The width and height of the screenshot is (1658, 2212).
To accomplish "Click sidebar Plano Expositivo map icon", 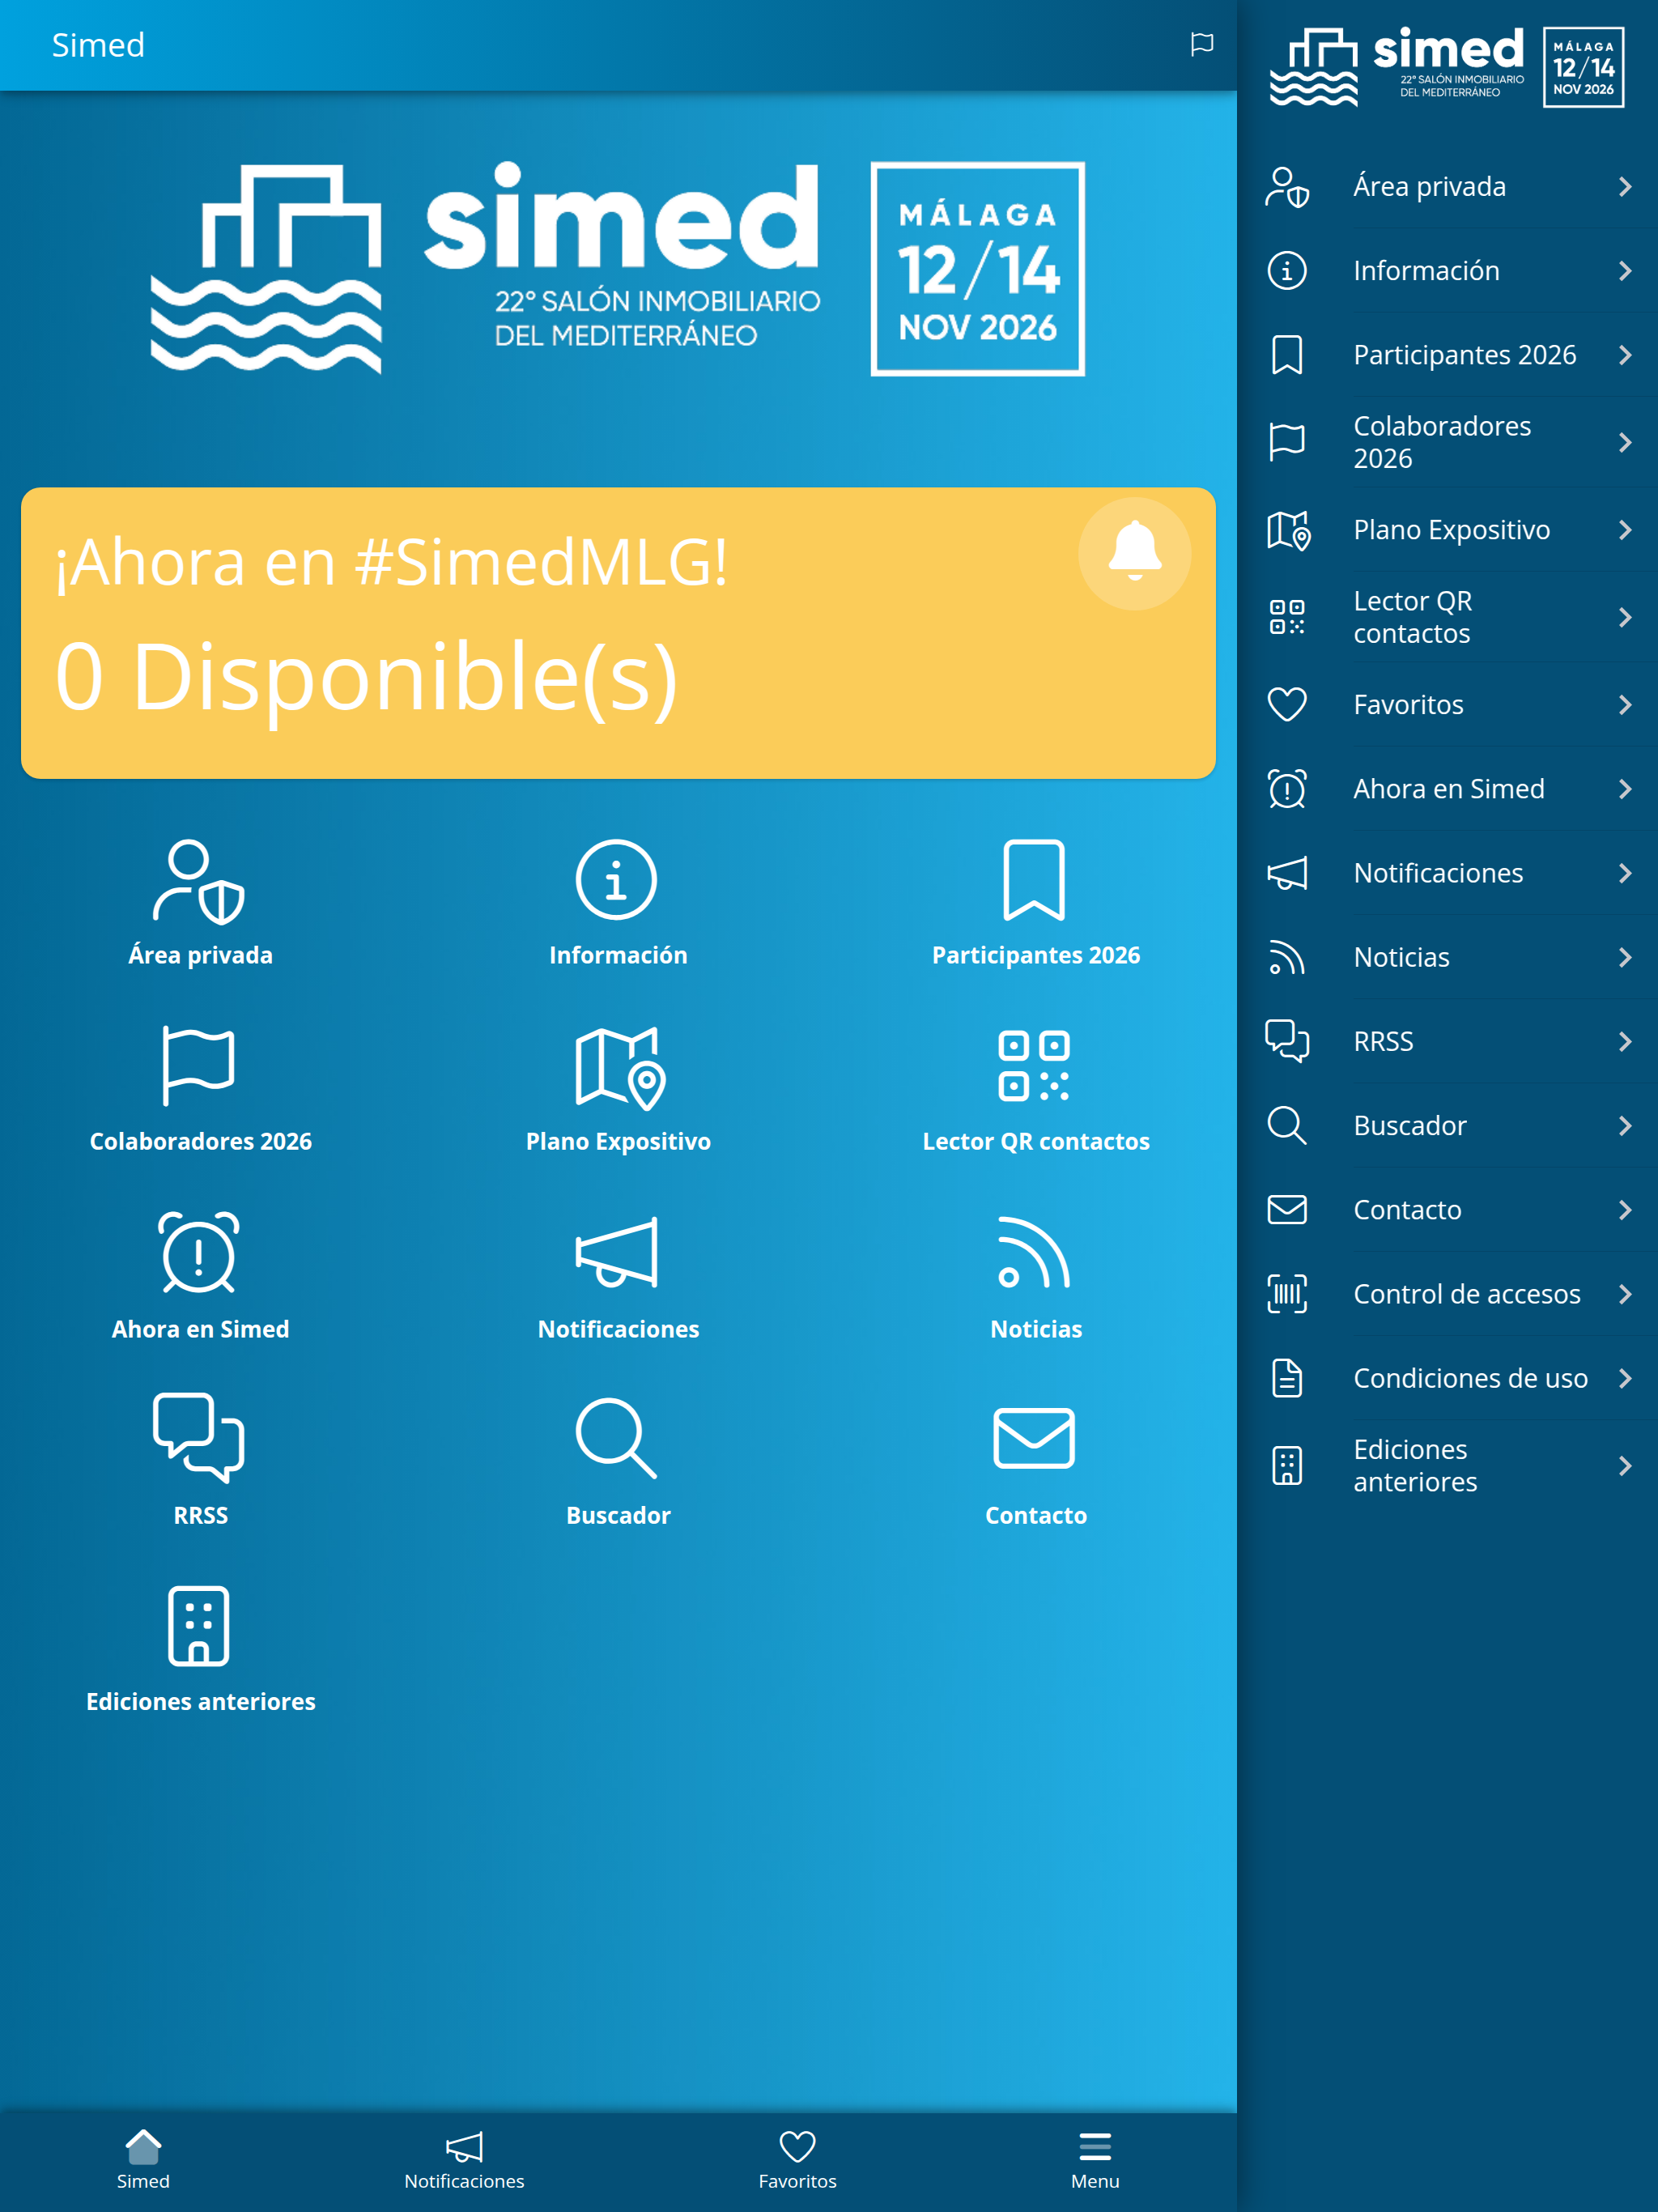I will [x=1288, y=530].
